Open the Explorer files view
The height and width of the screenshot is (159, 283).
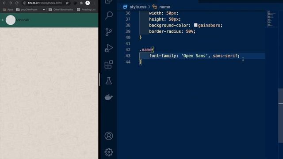tap(109, 2)
